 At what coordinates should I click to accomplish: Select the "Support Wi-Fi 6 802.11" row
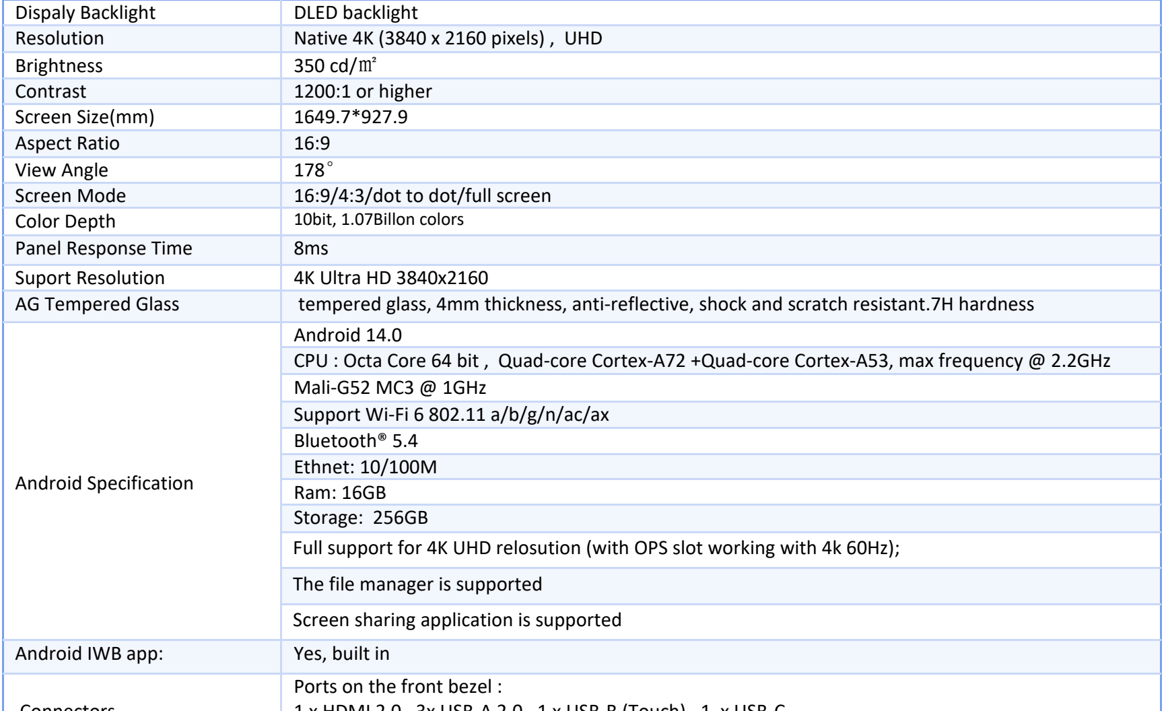pos(451,414)
